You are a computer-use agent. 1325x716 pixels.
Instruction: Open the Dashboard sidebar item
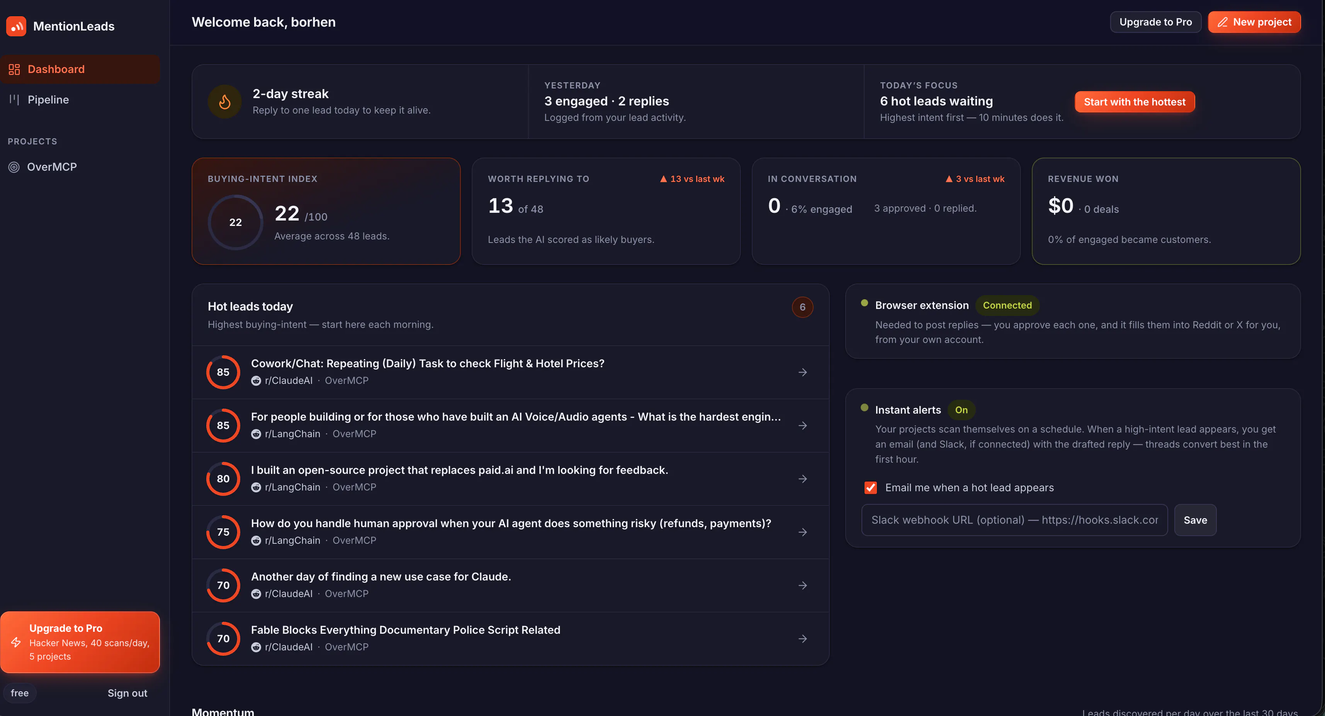(x=80, y=70)
